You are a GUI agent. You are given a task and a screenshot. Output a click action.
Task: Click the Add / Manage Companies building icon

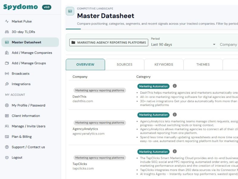pos(7,53)
